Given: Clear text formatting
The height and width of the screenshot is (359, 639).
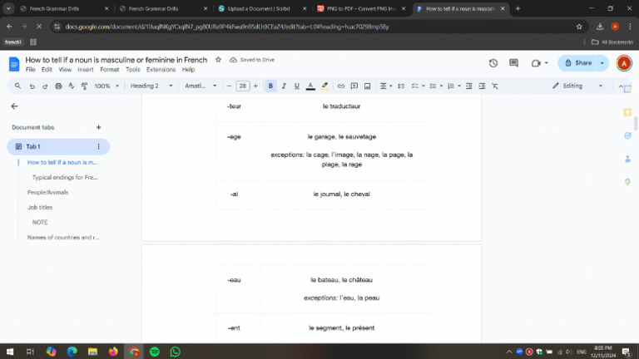Looking at the screenshot, I should click(495, 86).
